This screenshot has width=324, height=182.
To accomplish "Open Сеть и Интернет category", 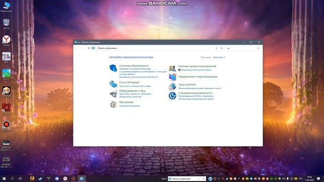I will tap(130, 82).
